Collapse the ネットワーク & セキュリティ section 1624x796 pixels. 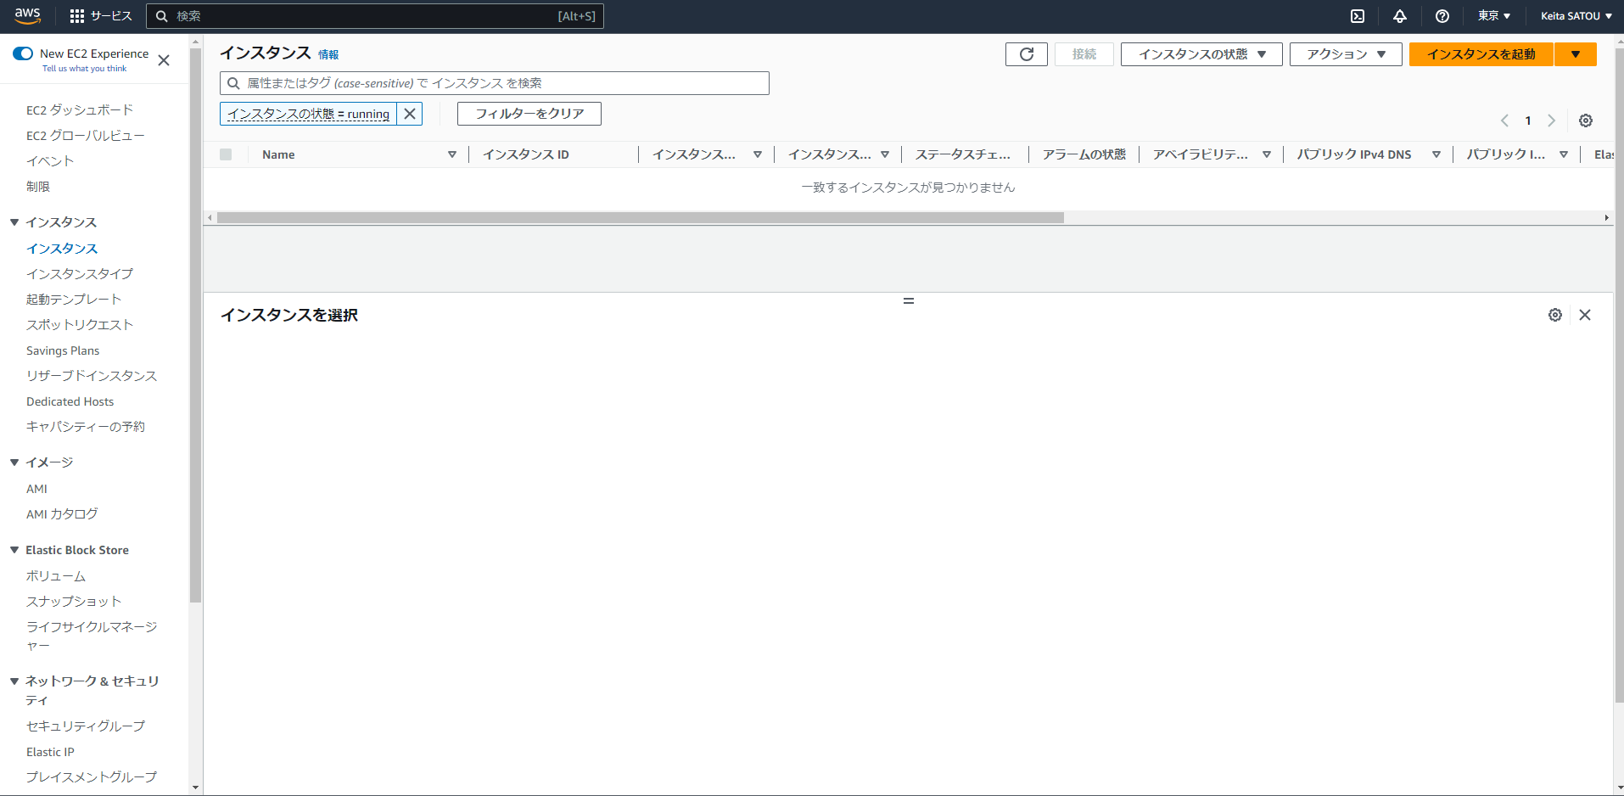point(14,681)
